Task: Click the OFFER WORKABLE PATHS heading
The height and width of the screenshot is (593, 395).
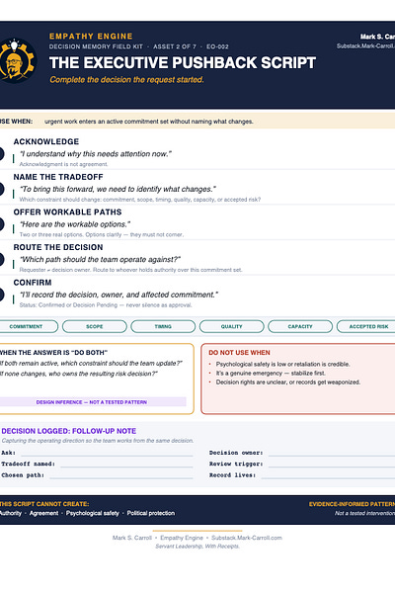Action: click(x=67, y=212)
